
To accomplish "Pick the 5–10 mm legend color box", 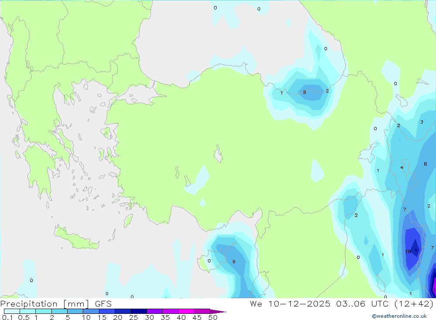I will (75, 311).
